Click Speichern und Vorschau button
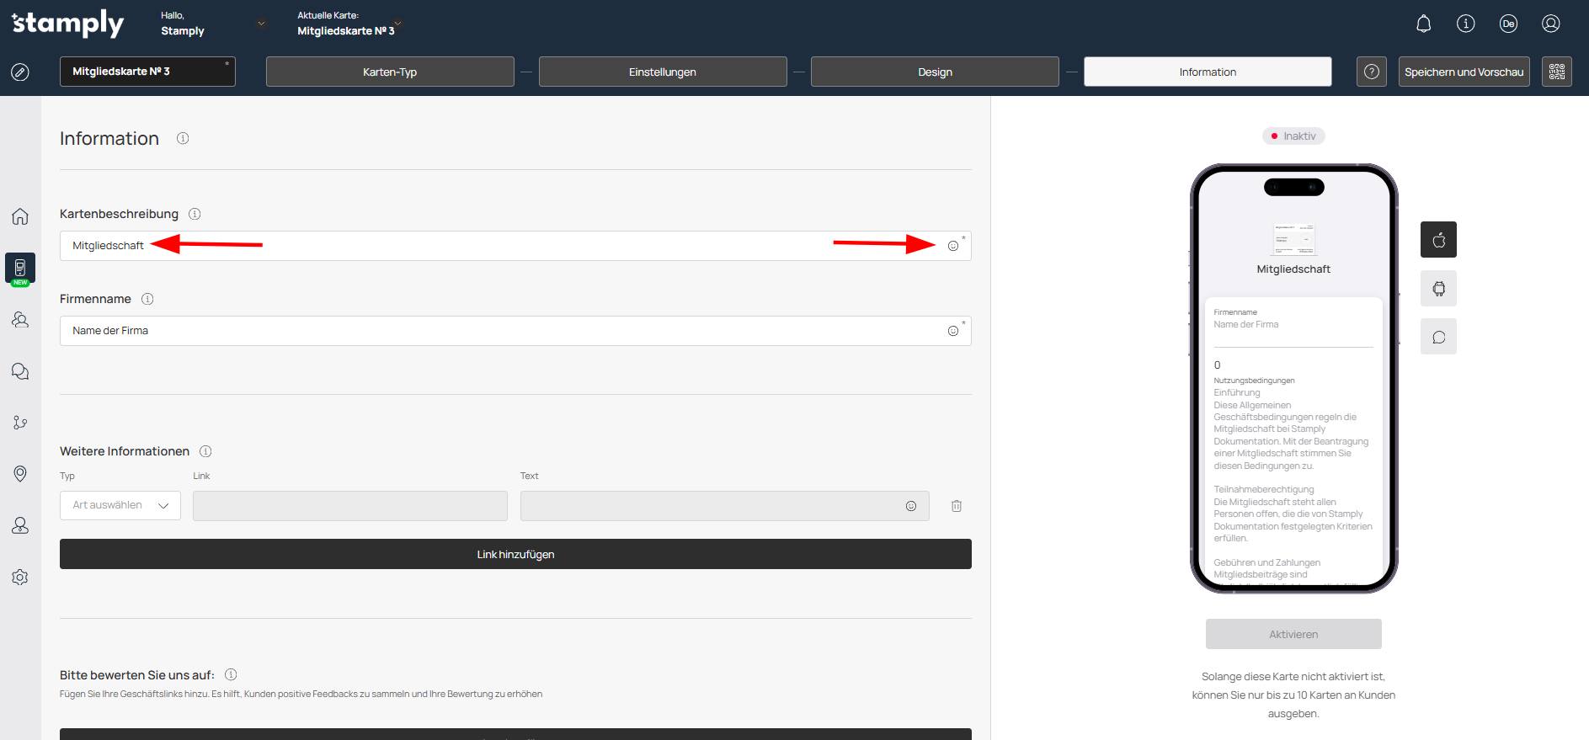This screenshot has height=740, width=1589. click(x=1464, y=72)
